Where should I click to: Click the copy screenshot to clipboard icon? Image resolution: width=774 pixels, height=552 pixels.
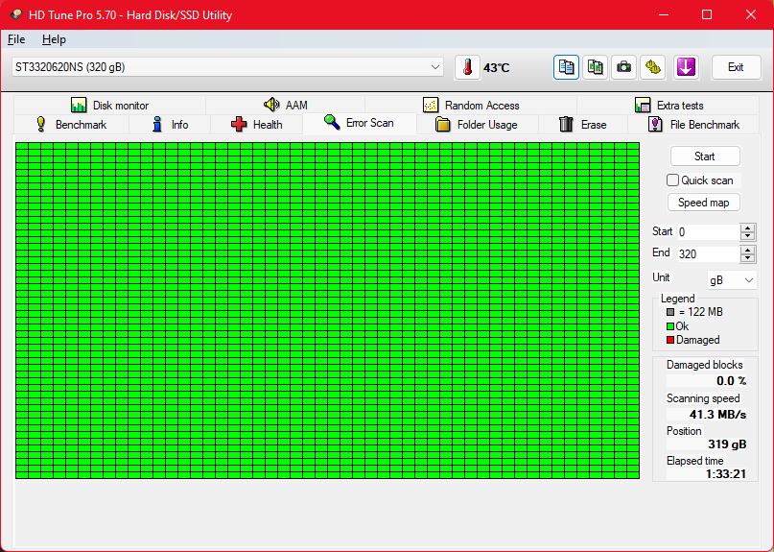coord(596,67)
